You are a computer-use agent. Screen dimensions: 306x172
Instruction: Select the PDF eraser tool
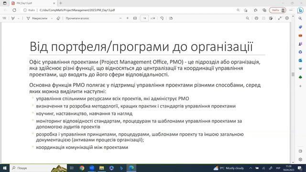[x=58, y=18]
